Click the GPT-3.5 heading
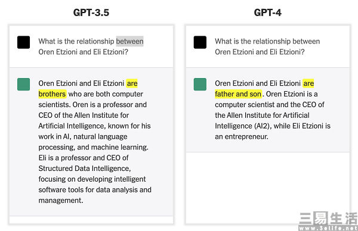This screenshot has height=231, width=358. tap(91, 13)
